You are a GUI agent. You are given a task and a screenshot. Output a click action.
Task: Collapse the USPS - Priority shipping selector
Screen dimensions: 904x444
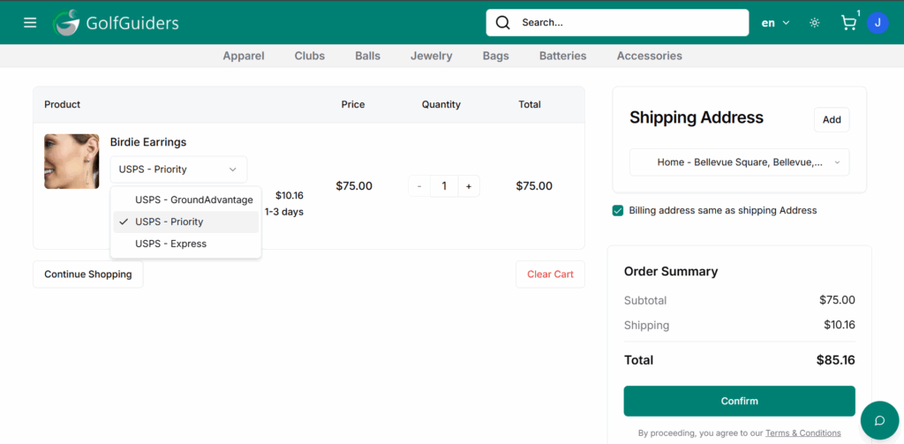(x=178, y=169)
